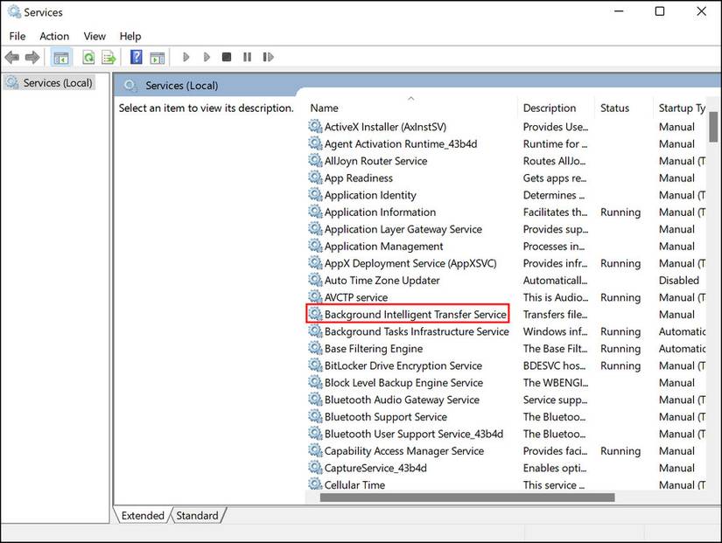This screenshot has height=543, width=722.
Task: Select BitLocker Drive Encryption Service
Action: (403, 365)
